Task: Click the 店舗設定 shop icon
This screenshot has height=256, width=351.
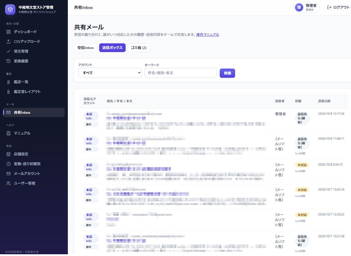Action: [8, 154]
